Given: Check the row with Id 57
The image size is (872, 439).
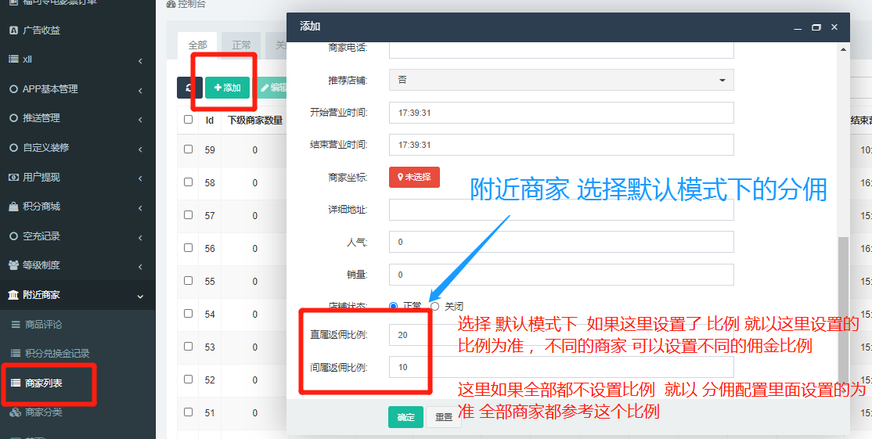Looking at the screenshot, I should 188,214.
